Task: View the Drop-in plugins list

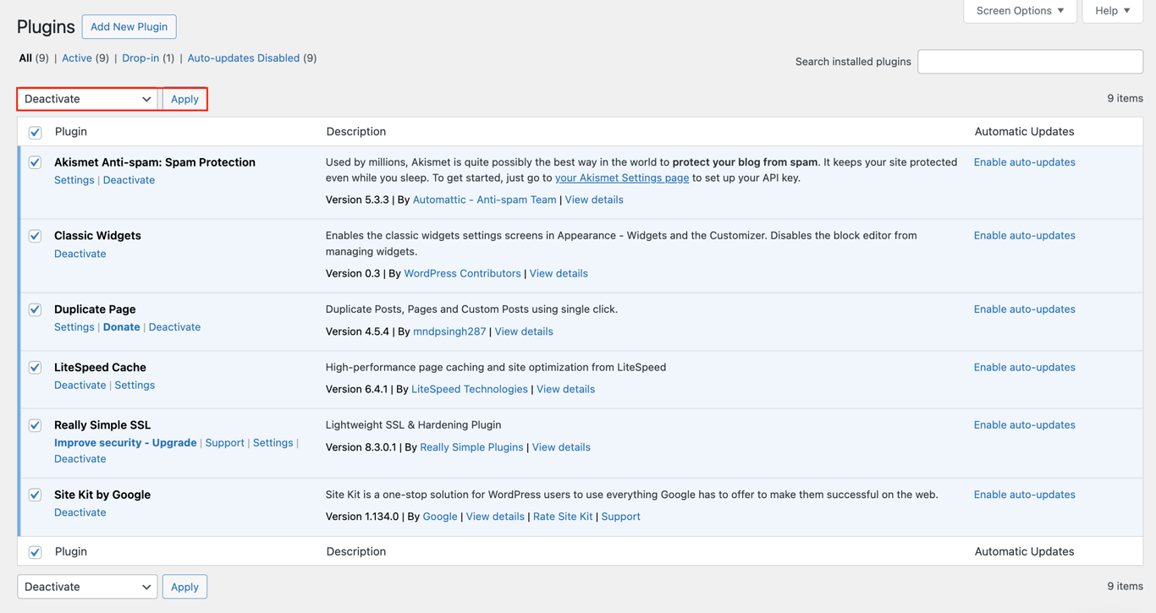Action: click(138, 57)
